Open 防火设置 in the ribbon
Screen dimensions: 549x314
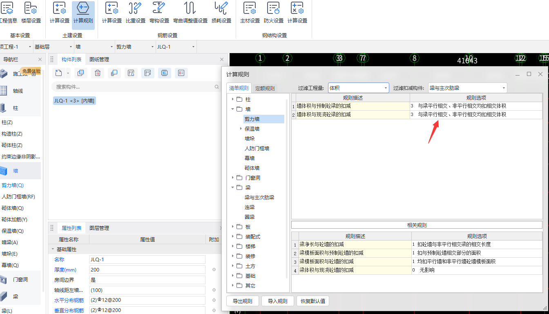pyautogui.click(x=274, y=13)
